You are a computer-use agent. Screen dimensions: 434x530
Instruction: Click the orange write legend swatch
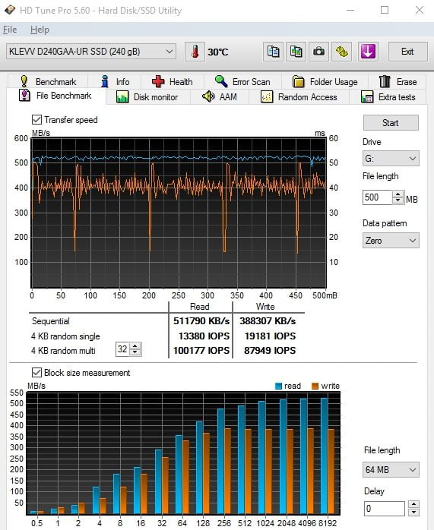point(315,386)
